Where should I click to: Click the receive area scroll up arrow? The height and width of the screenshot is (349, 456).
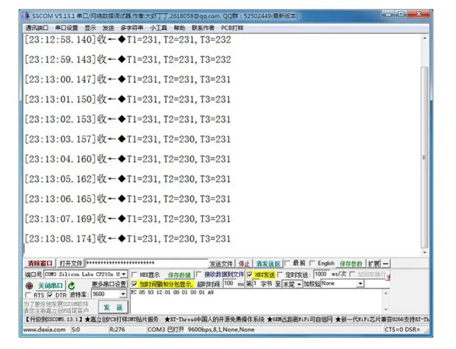[424, 38]
